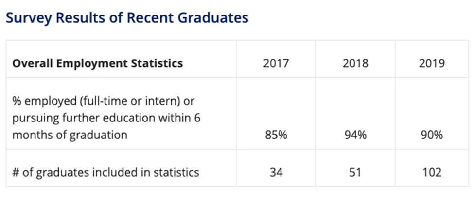Click the 102 graduates count

432,172
